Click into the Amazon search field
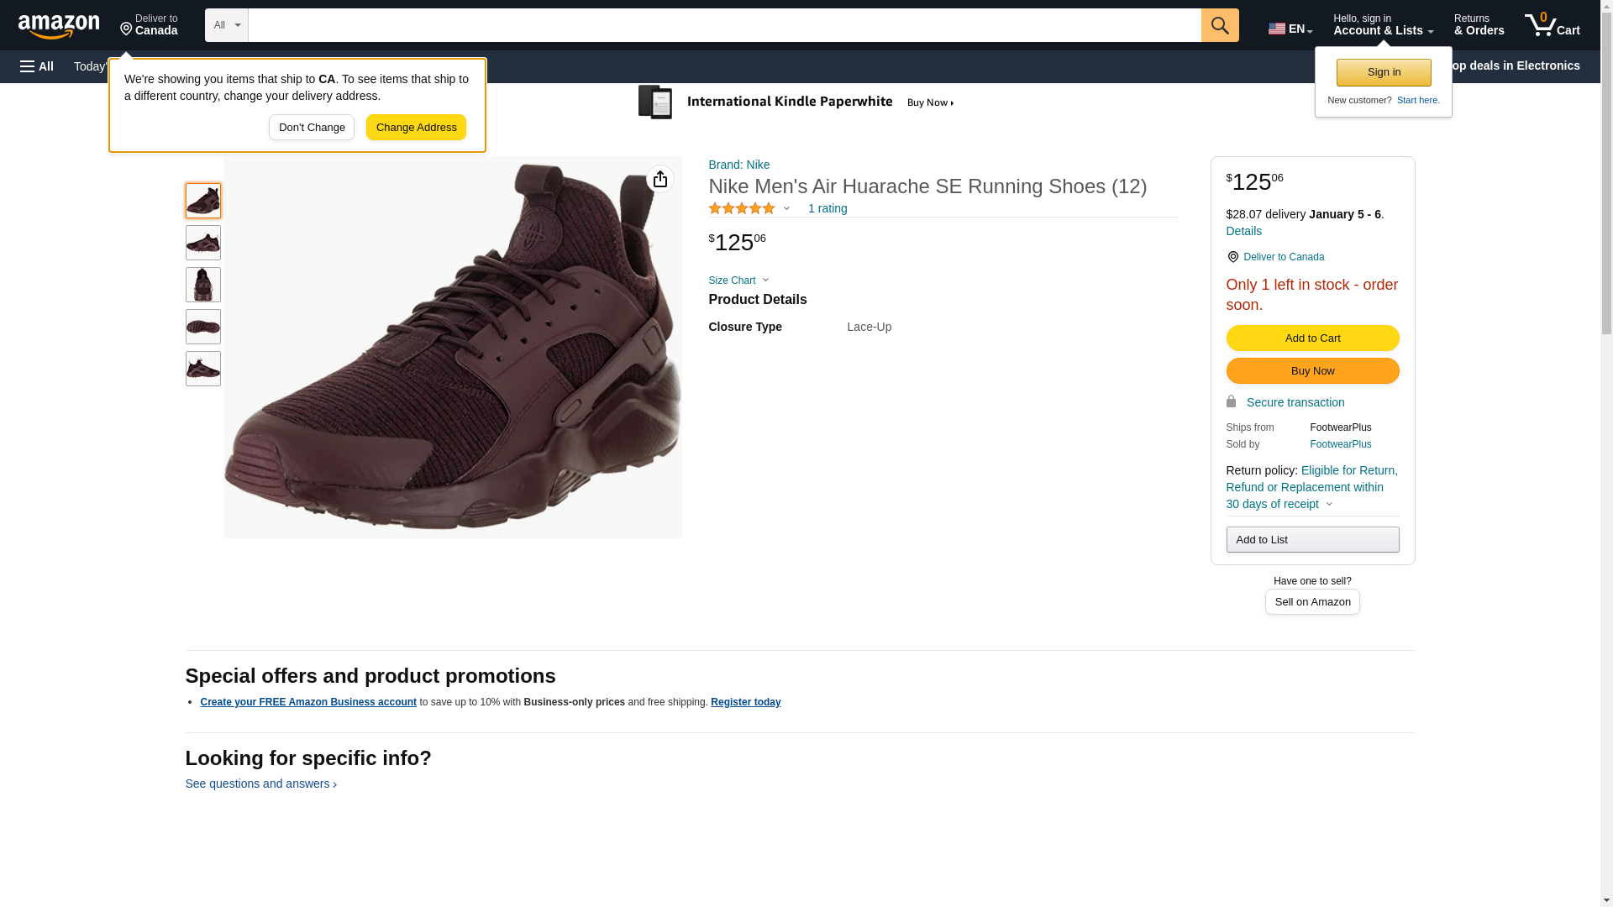This screenshot has height=907, width=1613. [723, 25]
